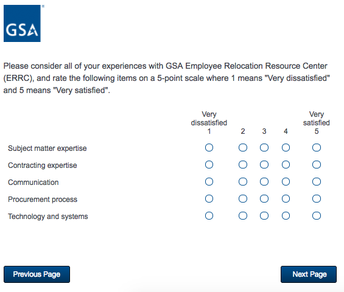Rate Procurement process as 4

coord(286,198)
